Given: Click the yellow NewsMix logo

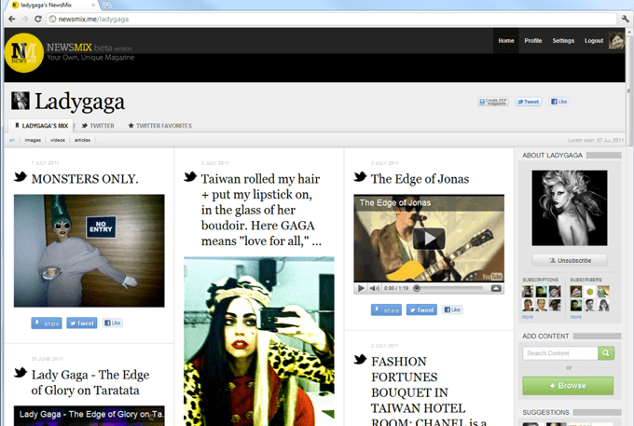Looking at the screenshot, I should 24,52.
